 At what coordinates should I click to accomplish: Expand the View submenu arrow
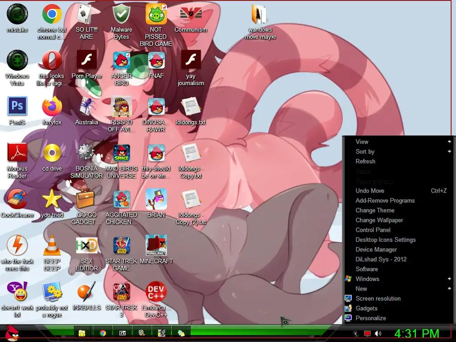point(449,142)
